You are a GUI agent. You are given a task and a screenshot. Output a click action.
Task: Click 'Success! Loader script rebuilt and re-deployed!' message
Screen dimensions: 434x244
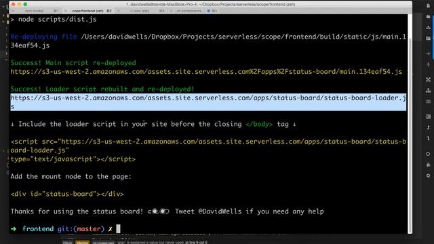pyautogui.click(x=102, y=89)
